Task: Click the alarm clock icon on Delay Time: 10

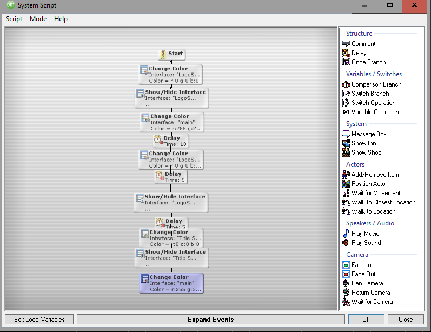Action: pos(158,140)
